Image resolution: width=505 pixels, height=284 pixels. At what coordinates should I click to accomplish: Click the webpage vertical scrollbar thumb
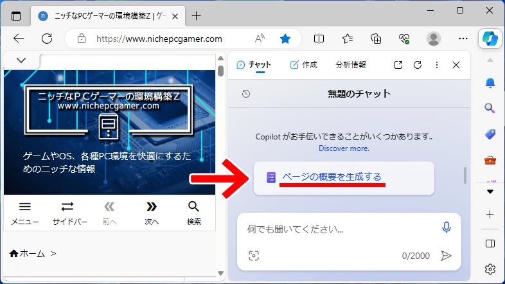[x=220, y=71]
